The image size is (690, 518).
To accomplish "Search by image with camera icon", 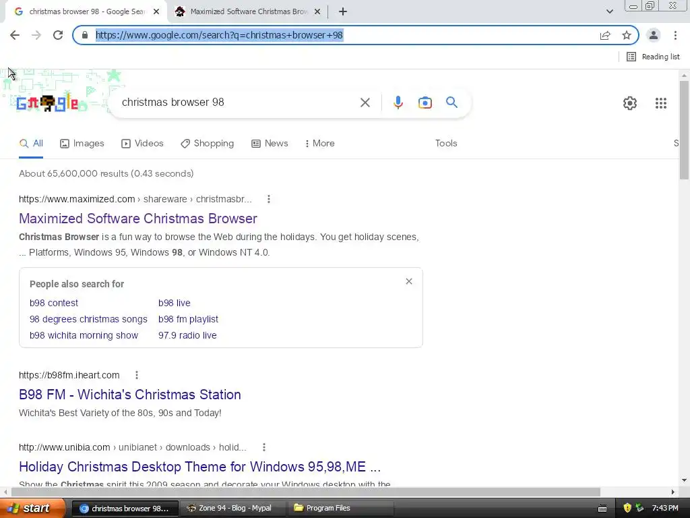I will 425,103.
